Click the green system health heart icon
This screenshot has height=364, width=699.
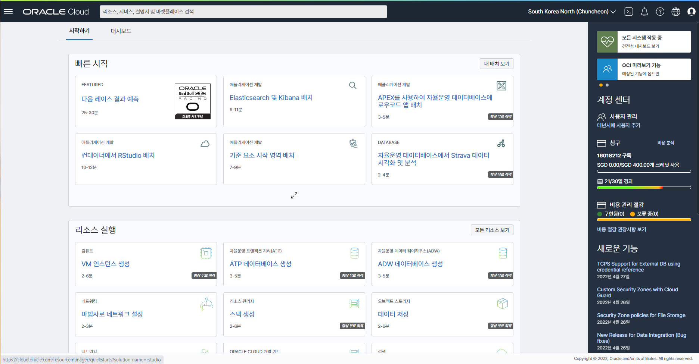(607, 42)
